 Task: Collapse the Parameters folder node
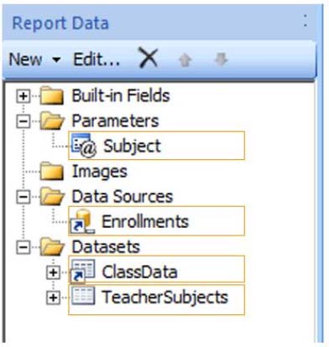pos(23,122)
